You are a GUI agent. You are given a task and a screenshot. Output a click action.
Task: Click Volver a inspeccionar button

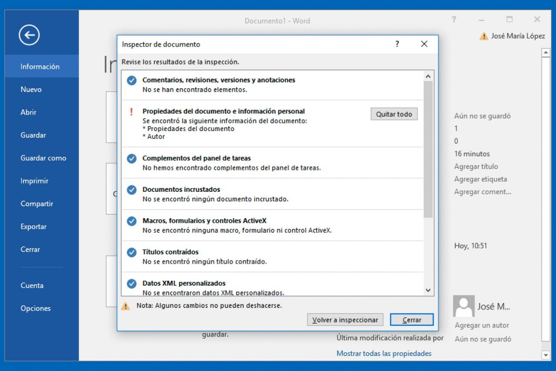(x=345, y=320)
